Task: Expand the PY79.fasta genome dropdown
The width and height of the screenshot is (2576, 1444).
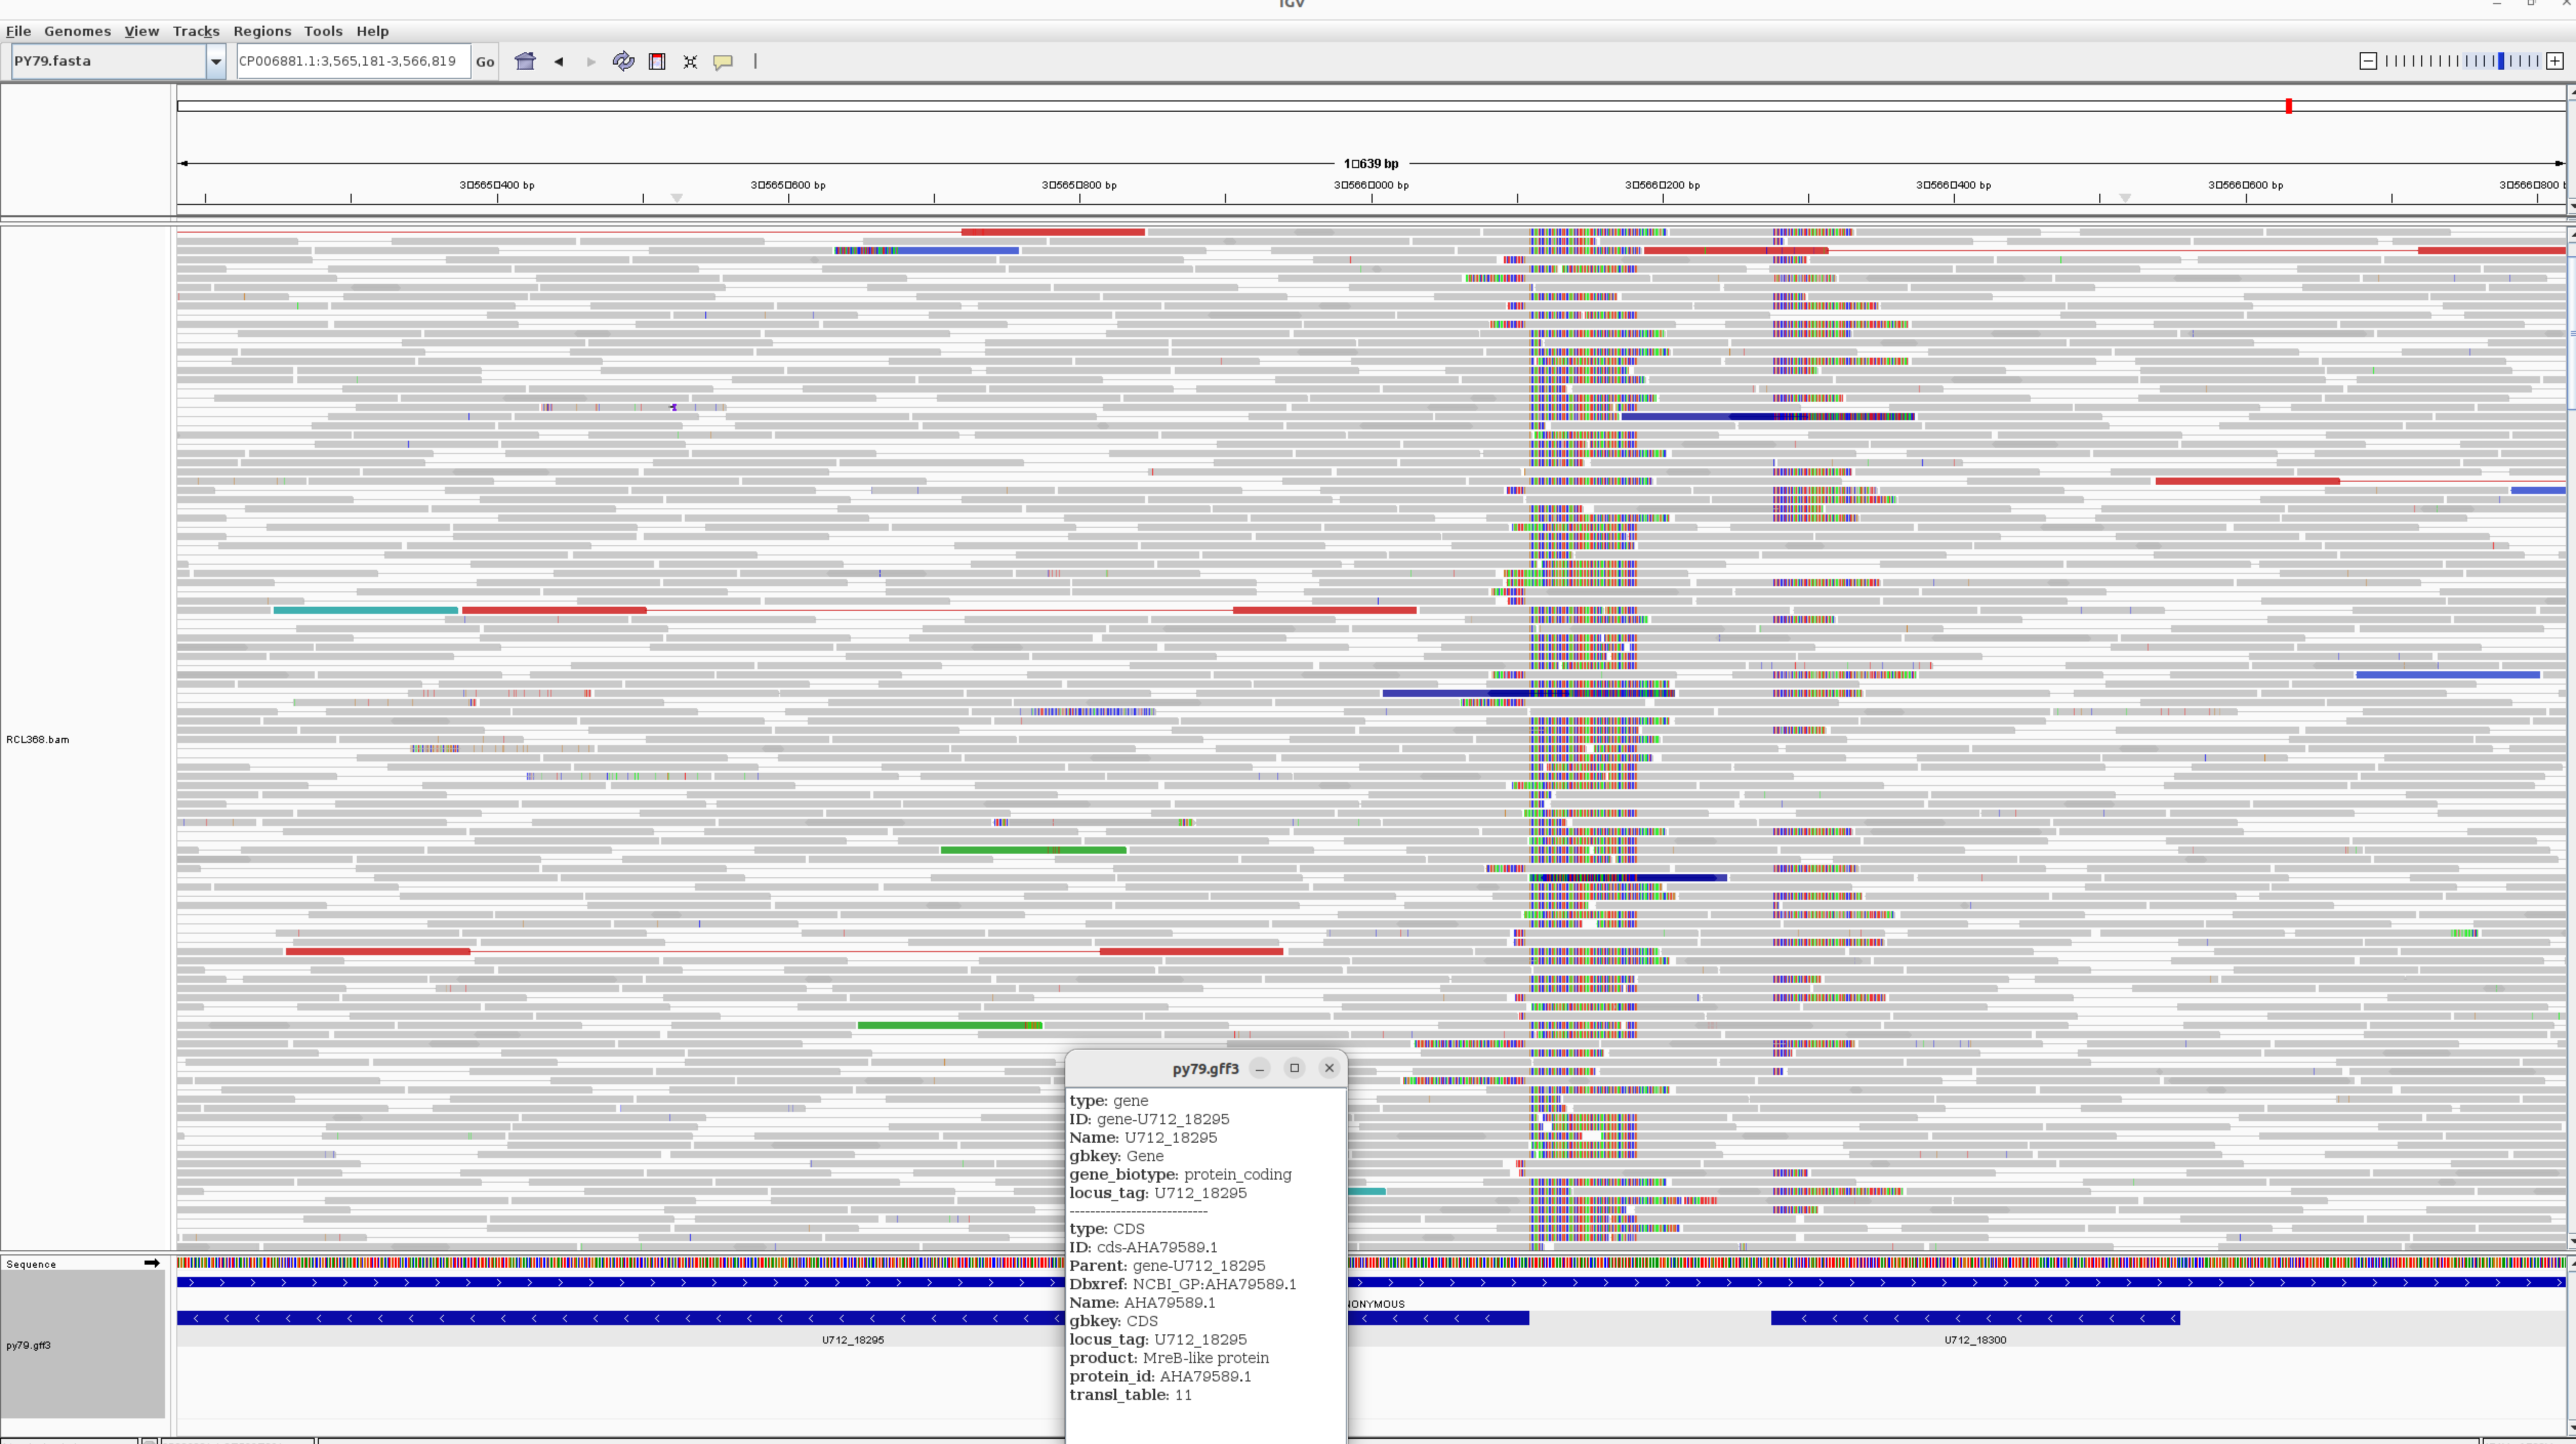Action: tap(215, 61)
